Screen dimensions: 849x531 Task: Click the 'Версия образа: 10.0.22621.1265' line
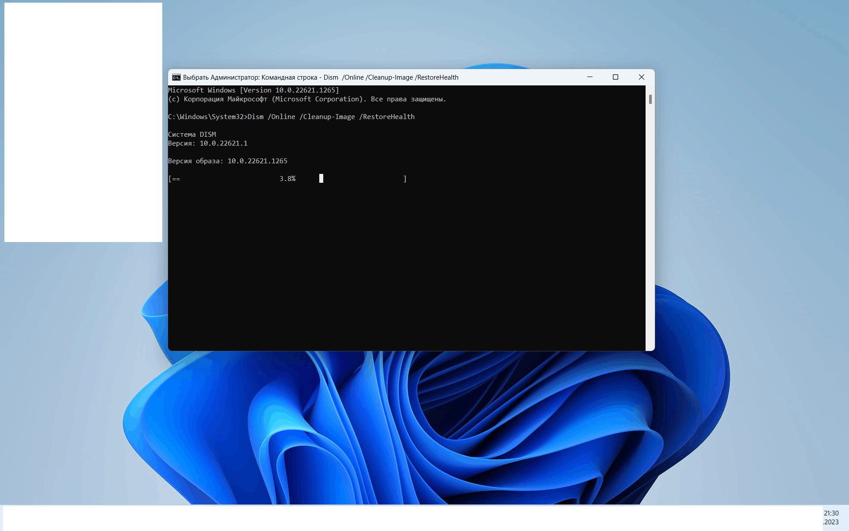point(228,161)
